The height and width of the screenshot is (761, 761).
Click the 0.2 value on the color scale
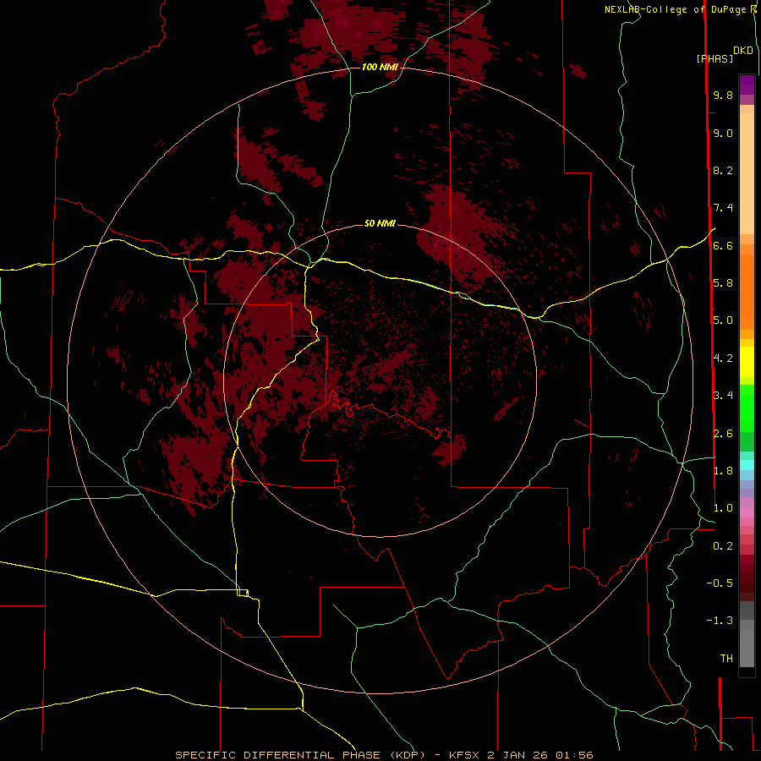pos(723,546)
